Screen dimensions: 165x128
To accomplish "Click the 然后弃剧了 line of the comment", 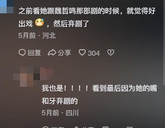I will click(71, 23).
